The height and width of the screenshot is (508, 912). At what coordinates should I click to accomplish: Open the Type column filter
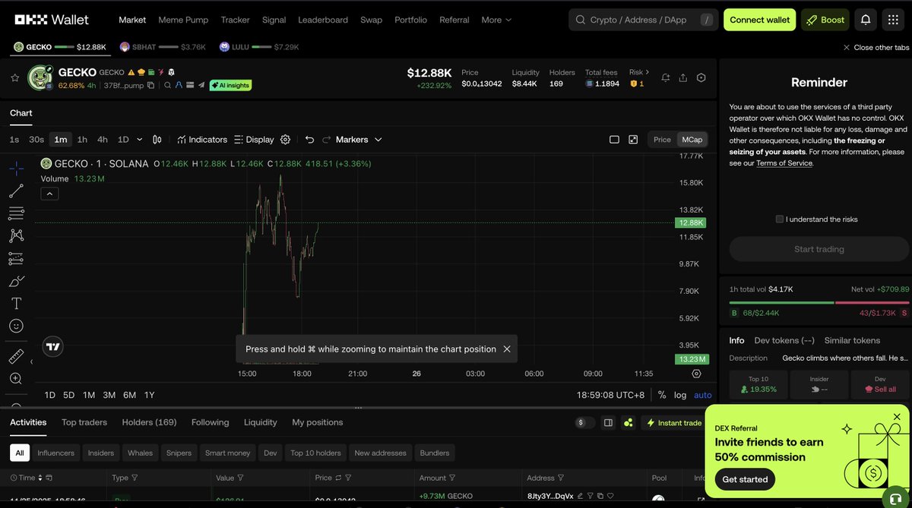135,478
